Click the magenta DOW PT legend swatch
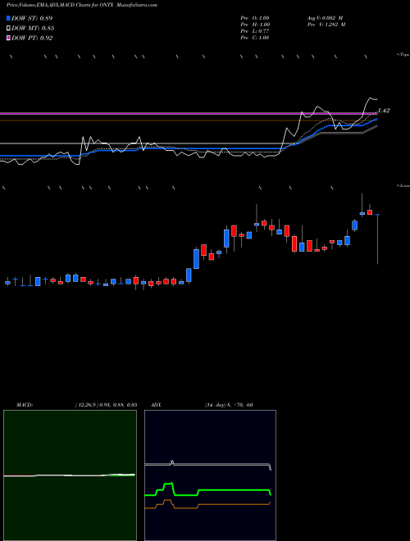The height and width of the screenshot is (541, 410). [9, 38]
